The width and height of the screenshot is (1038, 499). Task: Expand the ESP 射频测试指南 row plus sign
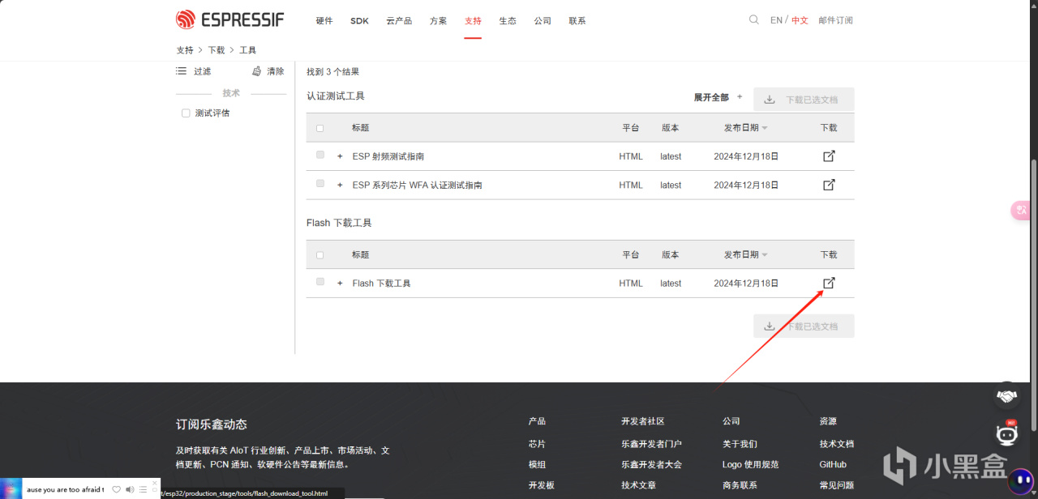(x=340, y=156)
